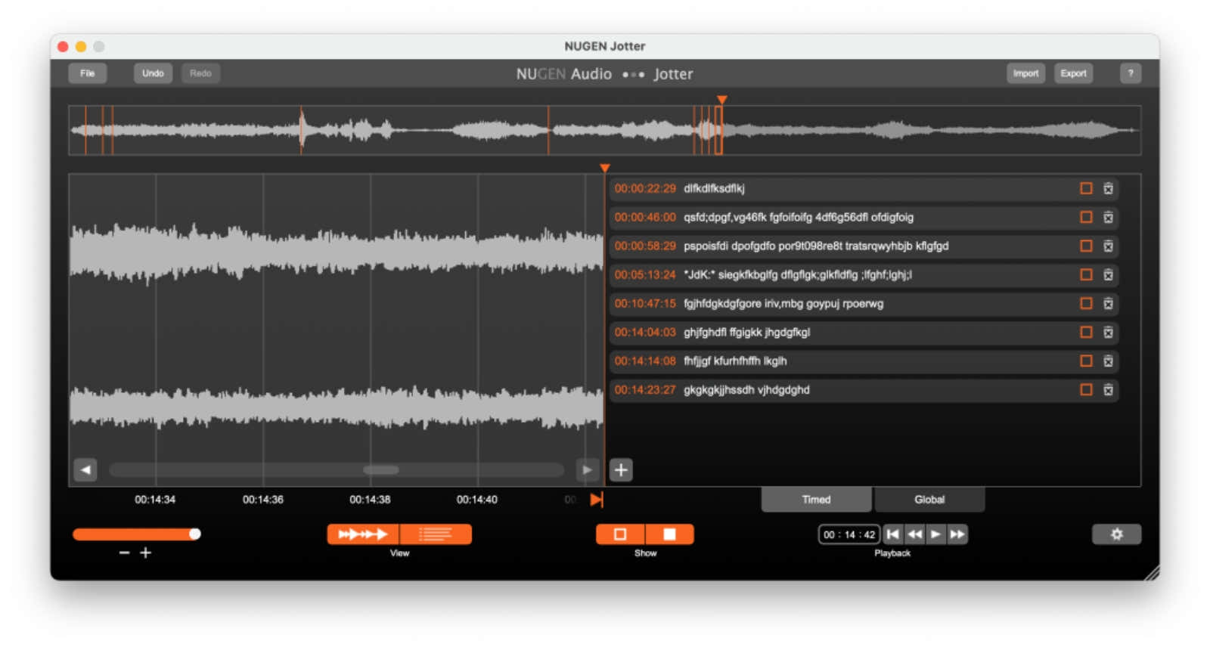Toggle checkbox for note at 00:14:23:27
This screenshot has height=647, width=1210.
(x=1086, y=389)
